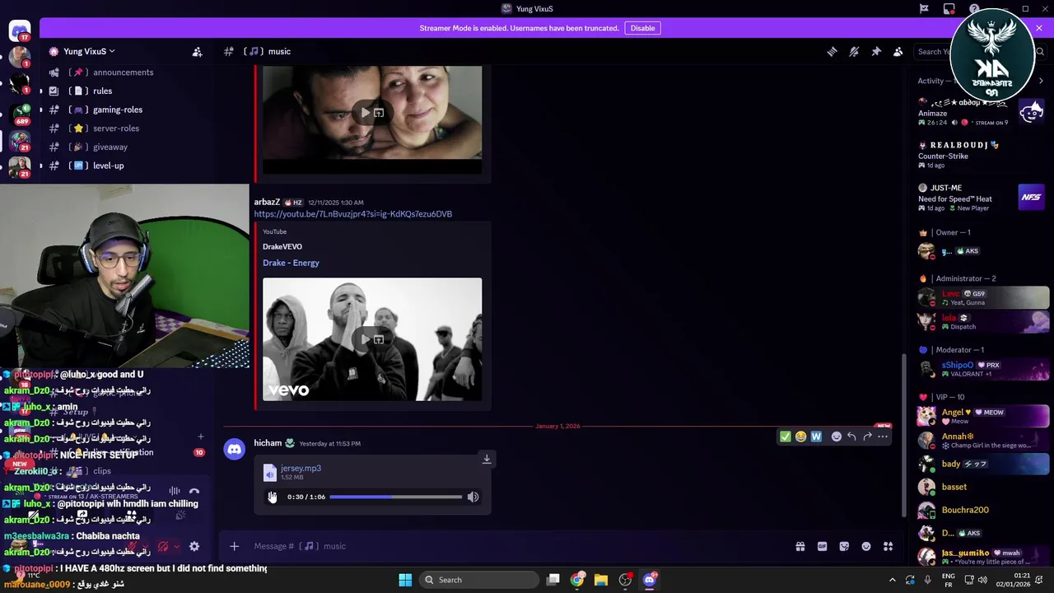Open the gift Nitro icon in message bar
This screenshot has width=1054, height=593.
[800, 546]
